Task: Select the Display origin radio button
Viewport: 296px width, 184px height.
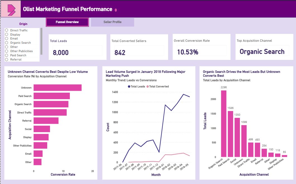Action: [7, 34]
